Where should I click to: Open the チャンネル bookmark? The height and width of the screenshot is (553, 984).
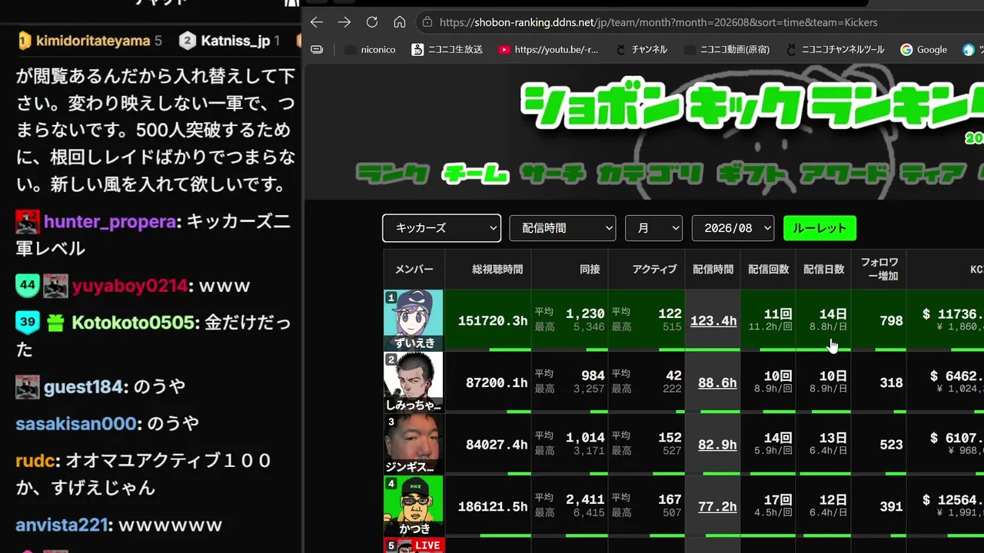click(x=641, y=49)
